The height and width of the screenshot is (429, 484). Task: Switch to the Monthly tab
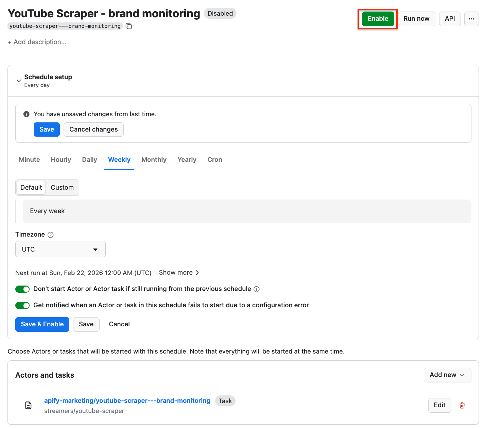pos(154,160)
